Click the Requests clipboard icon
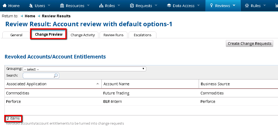 132,6
